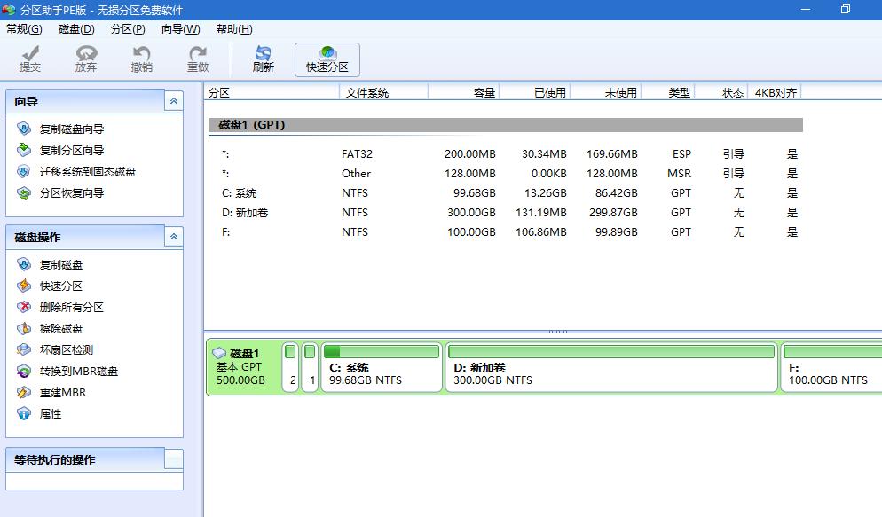Collapse the 向导 sidebar panel
Viewport: 882px width, 517px height.
click(x=174, y=100)
